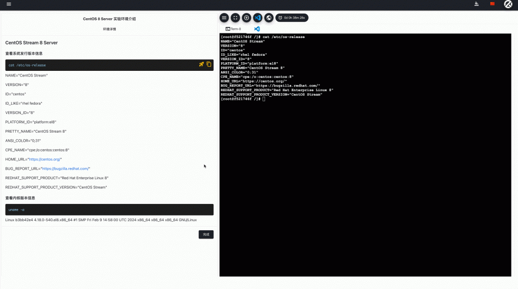Viewport: 518px width, 289px height.
Task: Launch VS Code from the round toolbar button
Action: (257, 18)
